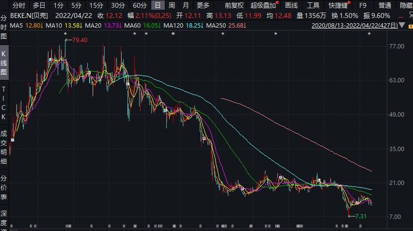Select the 周 weekly period
The image size is (413, 231).
(x=172, y=5)
